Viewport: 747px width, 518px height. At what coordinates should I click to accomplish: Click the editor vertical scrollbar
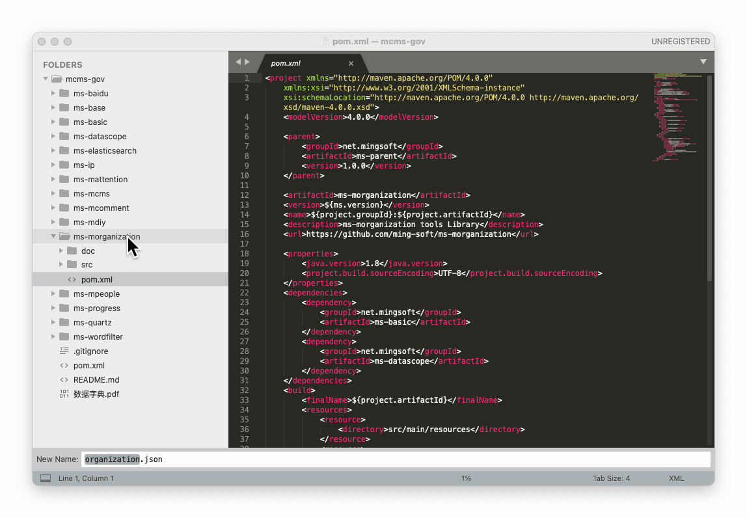coord(710,176)
